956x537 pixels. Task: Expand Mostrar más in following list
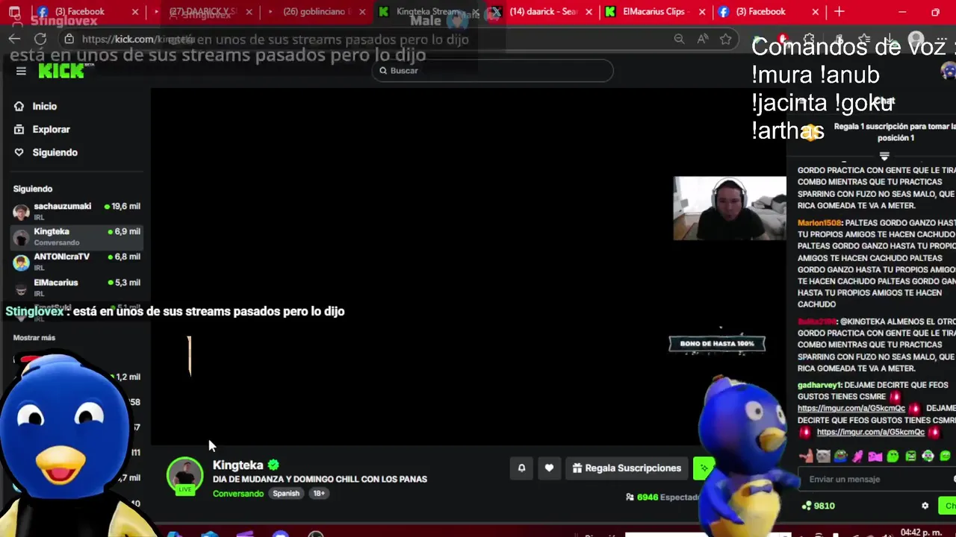34,338
